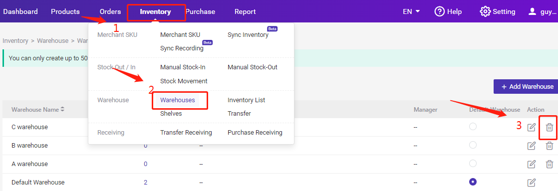Image resolution: width=558 pixels, height=191 pixels.
Task: Select Stock Movement menu entry
Action: [x=184, y=81]
